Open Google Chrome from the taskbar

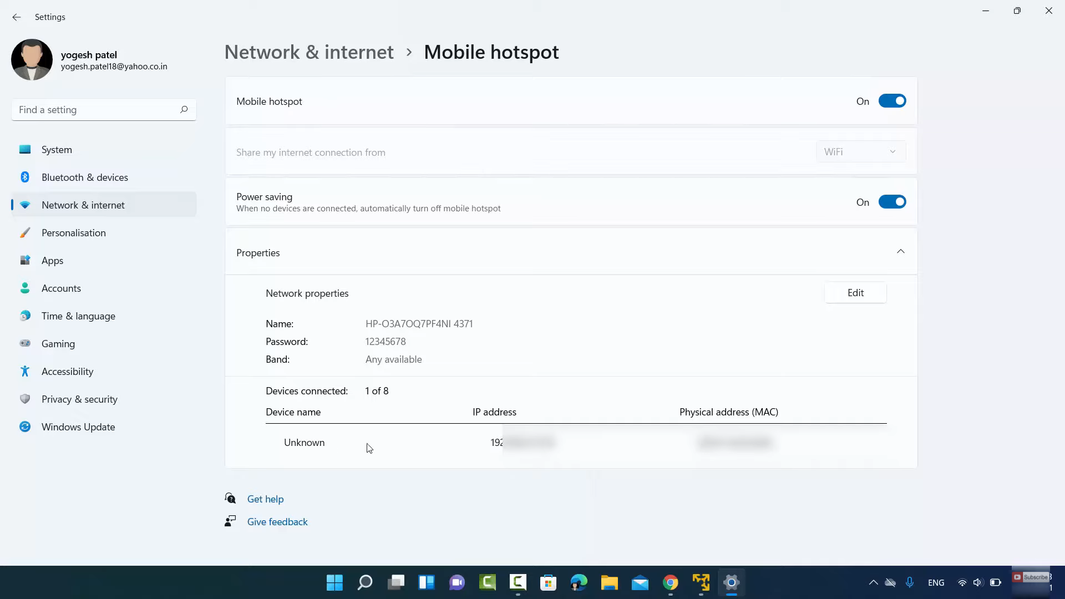(670, 582)
